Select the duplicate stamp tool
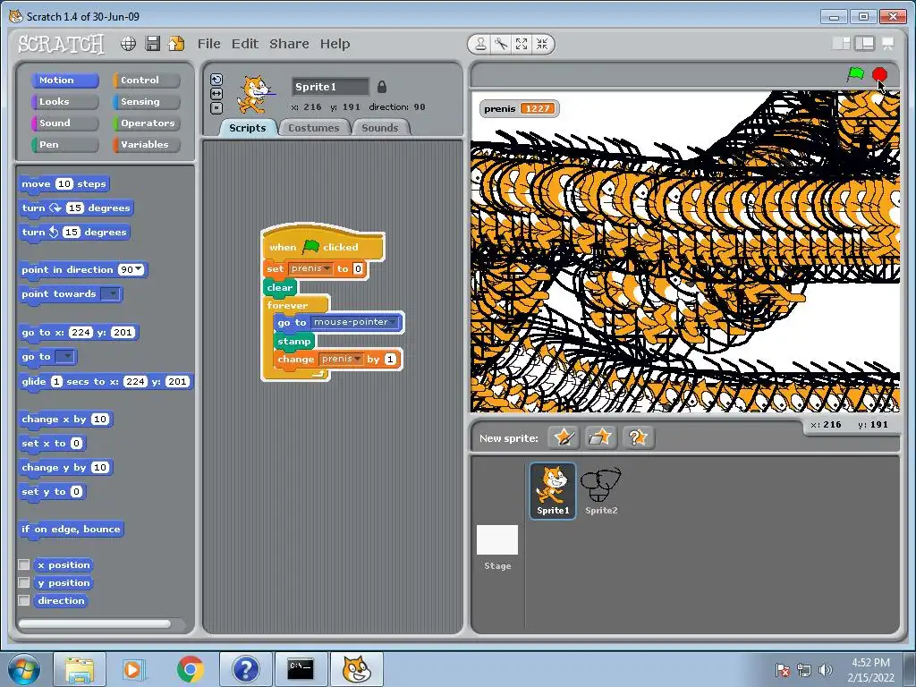 (480, 45)
